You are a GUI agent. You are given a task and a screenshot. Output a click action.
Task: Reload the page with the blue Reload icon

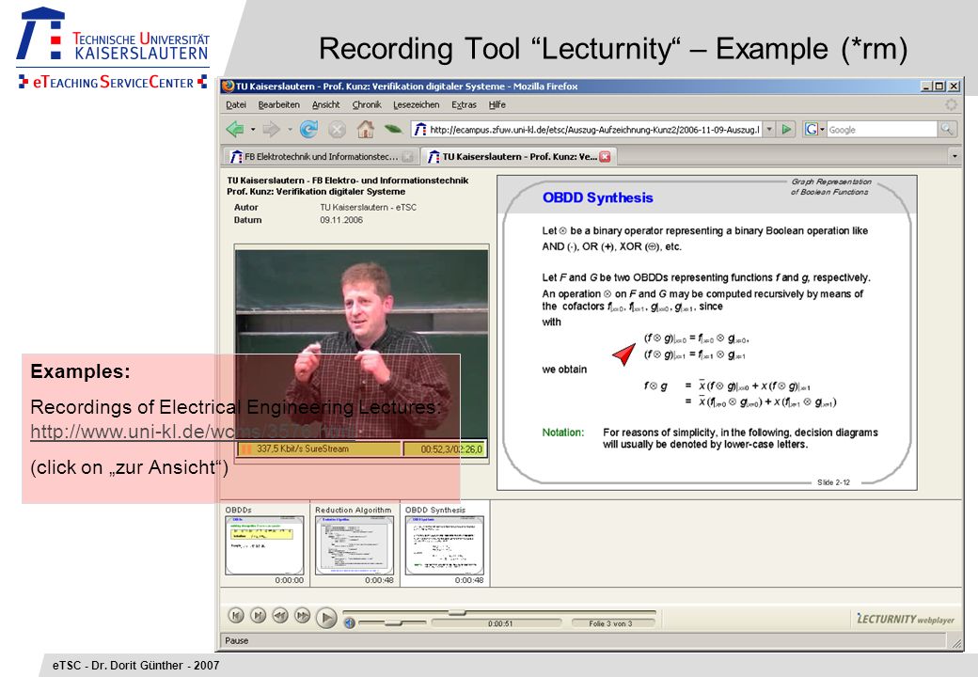tap(308, 130)
